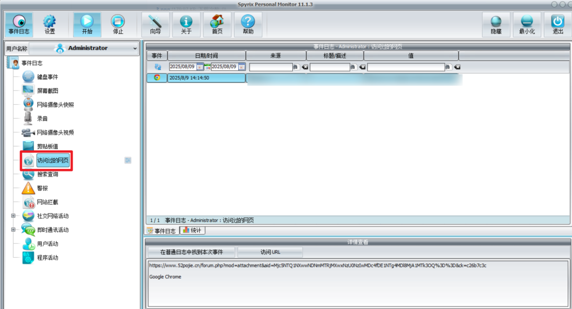This screenshot has height=309, width=572.
Task: Switch to the 事件日志 bottom tab
Action: coord(162,231)
